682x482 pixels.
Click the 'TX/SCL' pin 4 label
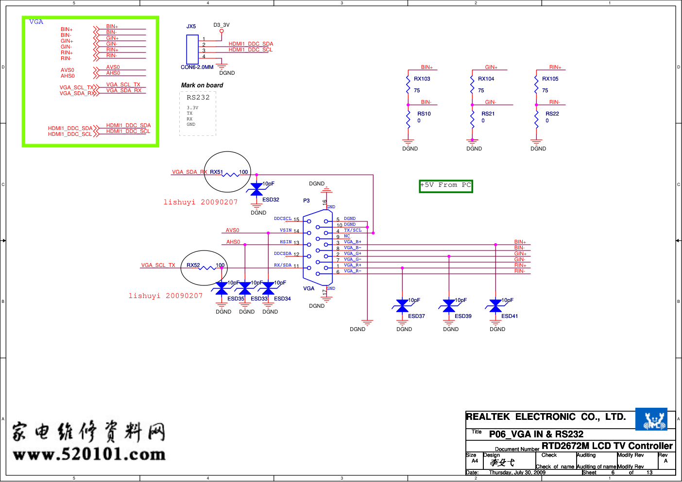[353, 231]
